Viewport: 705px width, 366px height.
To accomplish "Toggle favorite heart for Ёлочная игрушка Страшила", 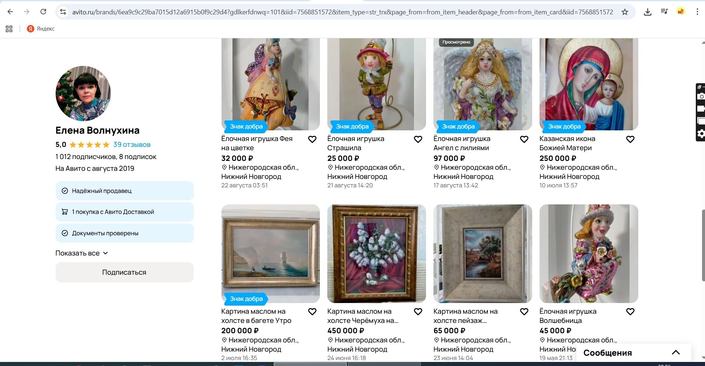I will click(x=418, y=140).
